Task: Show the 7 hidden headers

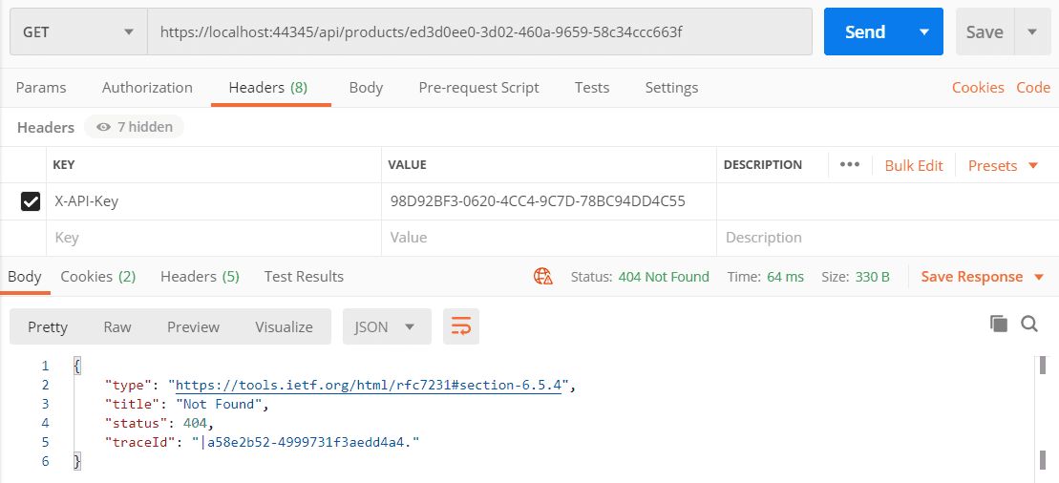Action: tap(134, 127)
